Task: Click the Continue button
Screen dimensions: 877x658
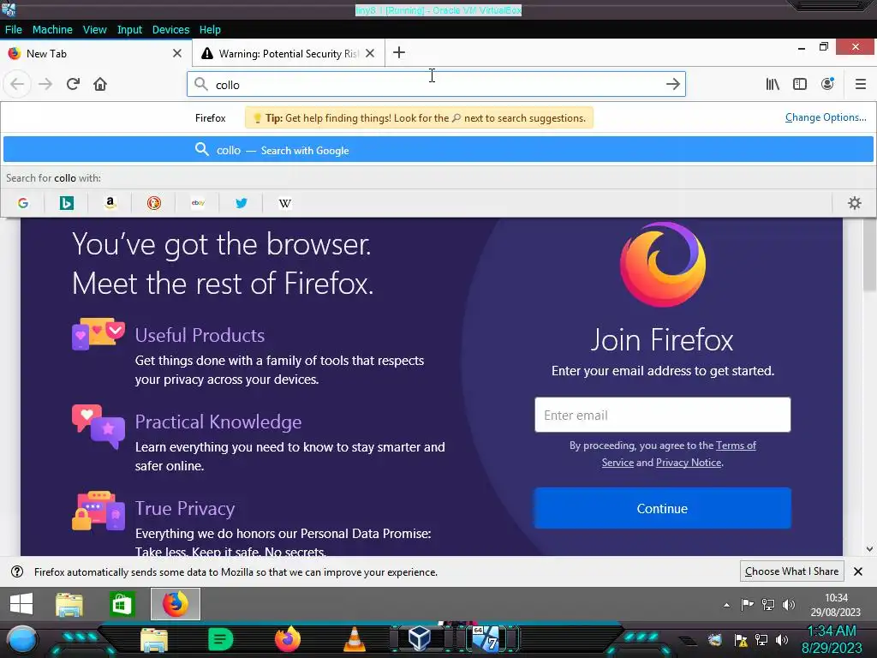Action: pos(662,509)
